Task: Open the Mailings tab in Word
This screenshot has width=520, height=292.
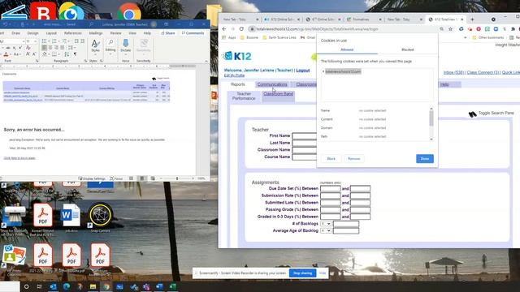Action: 96,33
